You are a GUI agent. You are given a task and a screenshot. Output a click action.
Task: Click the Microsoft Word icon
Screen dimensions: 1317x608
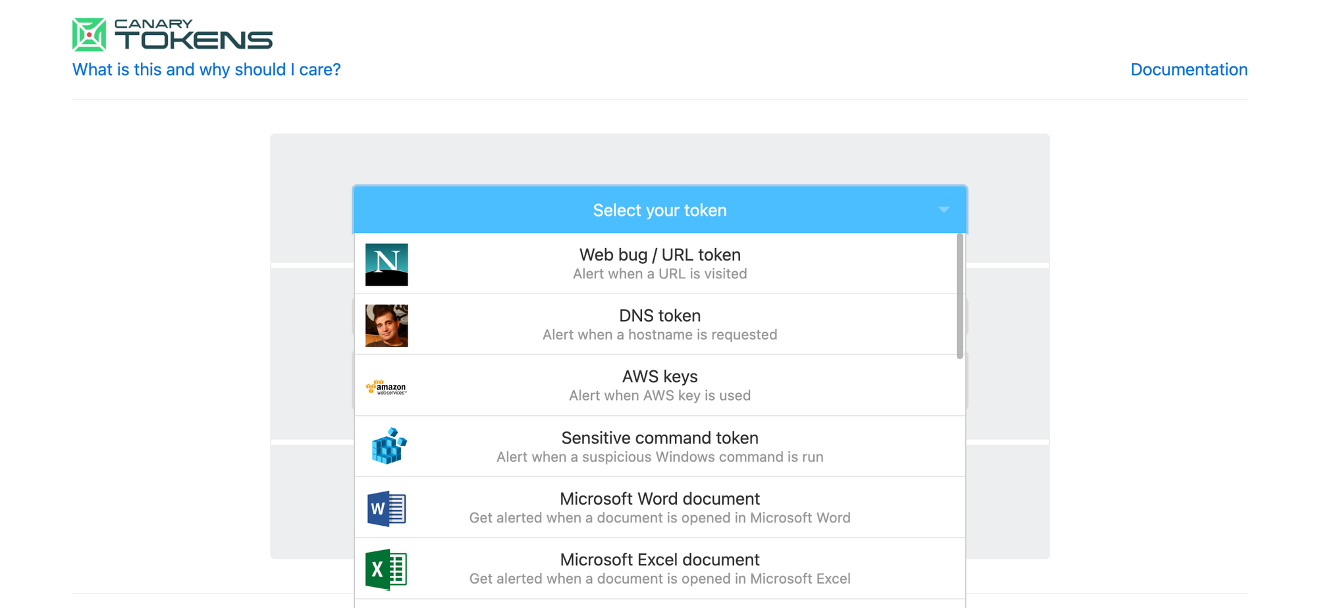point(387,509)
